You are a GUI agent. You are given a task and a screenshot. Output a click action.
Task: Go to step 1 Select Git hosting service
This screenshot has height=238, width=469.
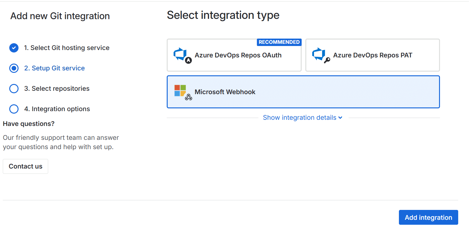pyautogui.click(x=67, y=48)
